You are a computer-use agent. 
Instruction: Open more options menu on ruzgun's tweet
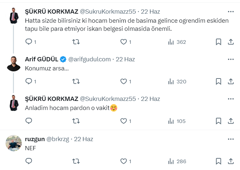click(231, 139)
